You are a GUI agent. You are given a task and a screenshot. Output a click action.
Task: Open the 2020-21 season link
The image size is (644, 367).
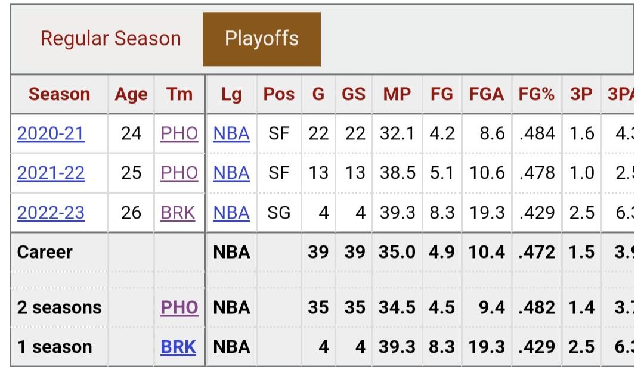(51, 133)
